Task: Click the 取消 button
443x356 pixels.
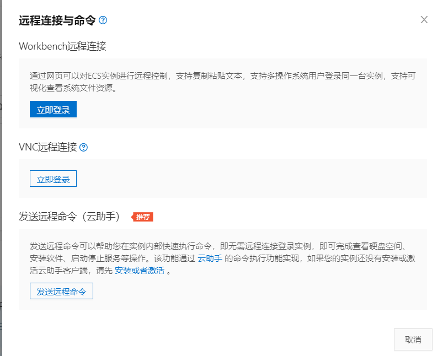Action: (x=413, y=339)
